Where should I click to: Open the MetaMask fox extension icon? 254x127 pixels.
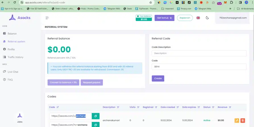tap(225, 3)
